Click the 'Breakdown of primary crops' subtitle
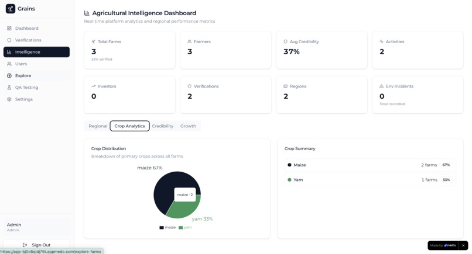Screen dimensions: 472x254 137,156
